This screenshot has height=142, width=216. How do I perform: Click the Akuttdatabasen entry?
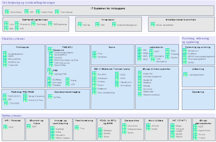point(16,54)
